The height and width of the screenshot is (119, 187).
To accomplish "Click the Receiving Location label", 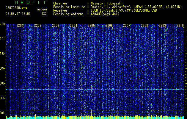I will (x=69, y=7).
